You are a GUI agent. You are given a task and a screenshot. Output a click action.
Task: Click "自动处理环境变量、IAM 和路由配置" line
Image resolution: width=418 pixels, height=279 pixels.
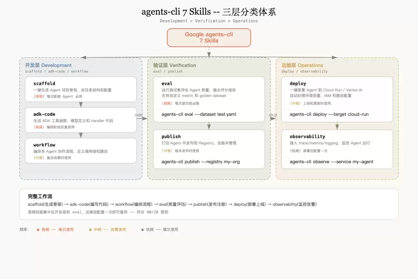(x=321, y=96)
